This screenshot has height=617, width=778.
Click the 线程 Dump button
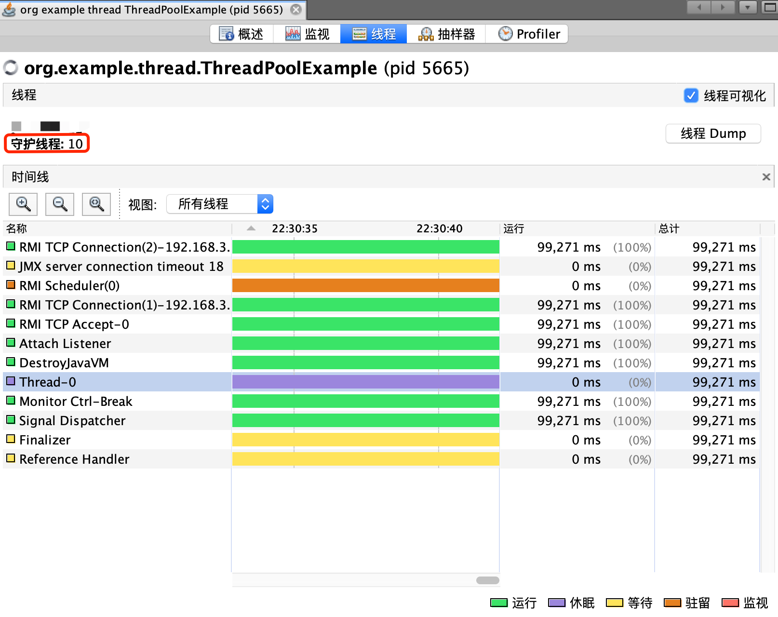713,134
